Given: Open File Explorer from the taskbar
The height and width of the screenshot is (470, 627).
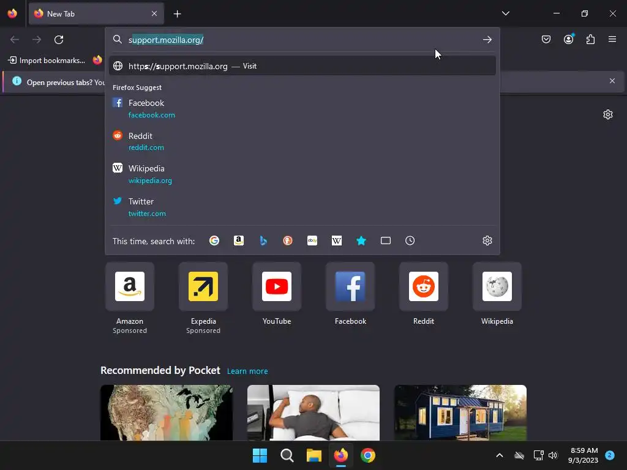Looking at the screenshot, I should (x=314, y=455).
